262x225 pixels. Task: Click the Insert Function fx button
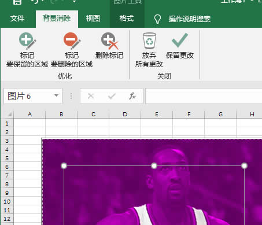132,96
